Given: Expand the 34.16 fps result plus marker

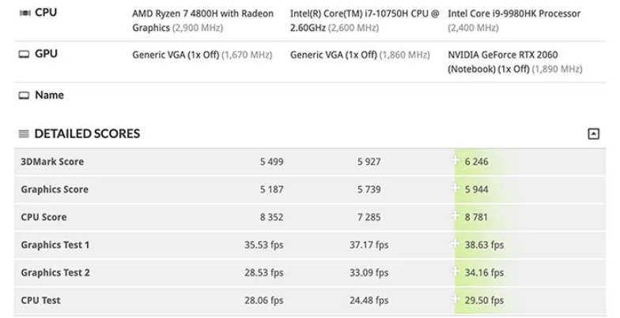Looking at the screenshot, I should (x=456, y=272).
